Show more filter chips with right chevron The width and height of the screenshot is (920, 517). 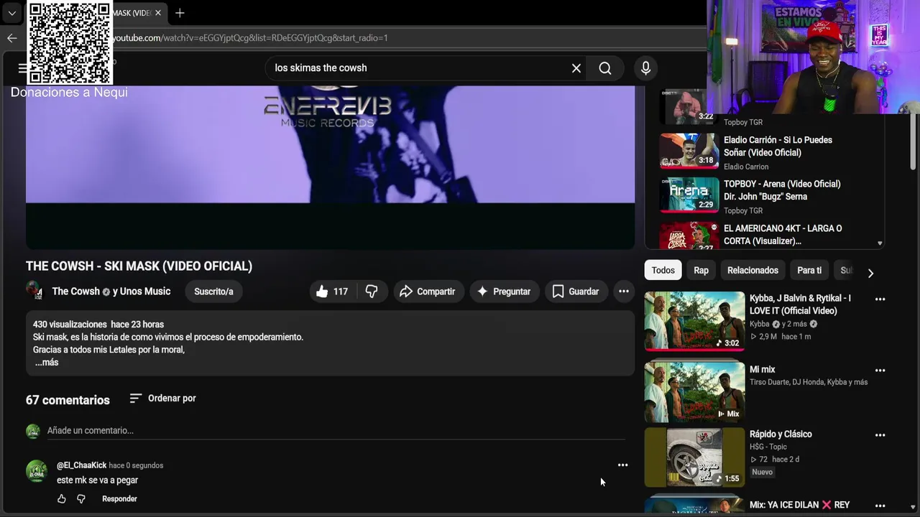pyautogui.click(x=870, y=273)
